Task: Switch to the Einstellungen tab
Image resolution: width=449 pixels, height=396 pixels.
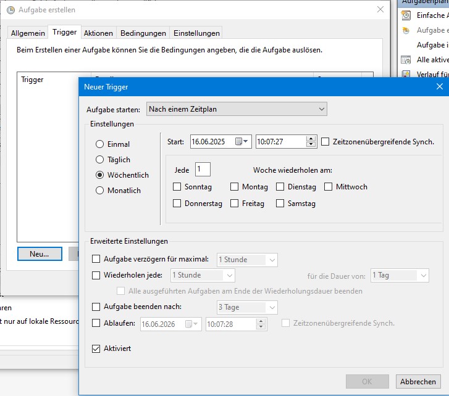Action: pos(196,33)
